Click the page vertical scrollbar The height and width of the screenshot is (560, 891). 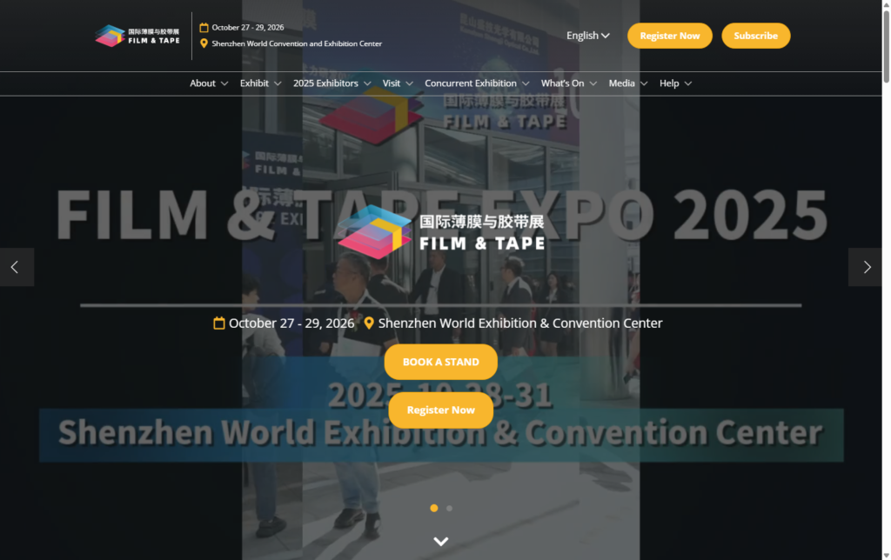tap(886, 261)
